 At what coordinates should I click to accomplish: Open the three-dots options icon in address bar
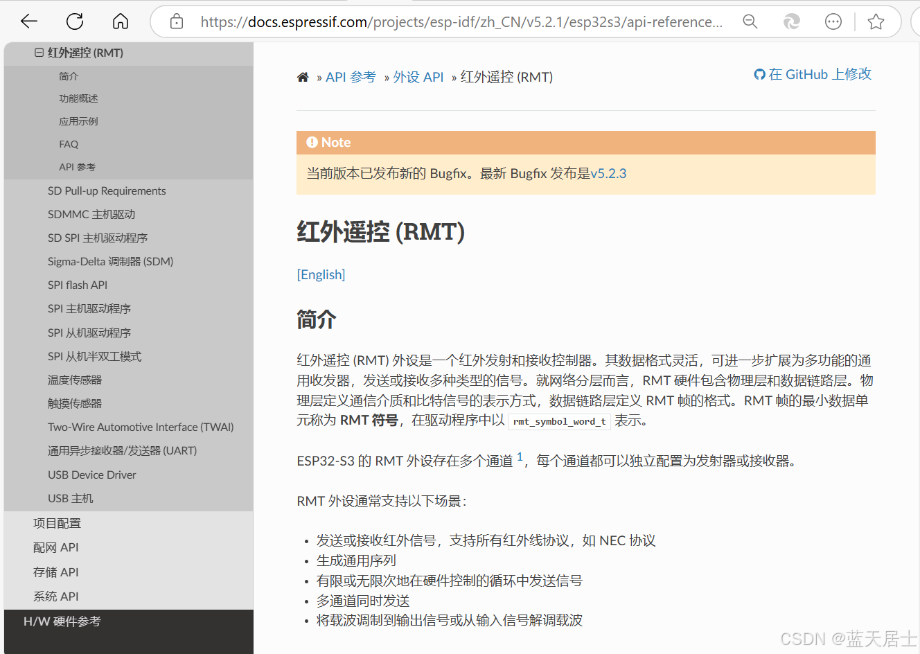tap(833, 21)
